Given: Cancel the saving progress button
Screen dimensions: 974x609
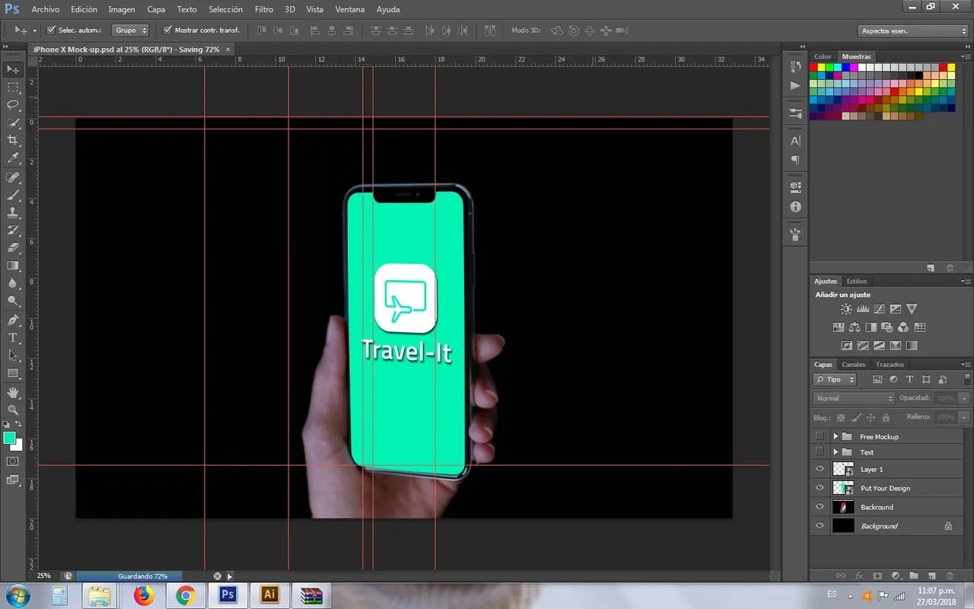Looking at the screenshot, I should coord(217,576).
